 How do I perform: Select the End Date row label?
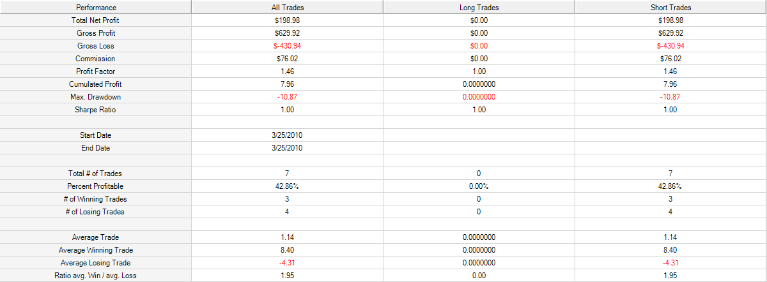point(96,148)
